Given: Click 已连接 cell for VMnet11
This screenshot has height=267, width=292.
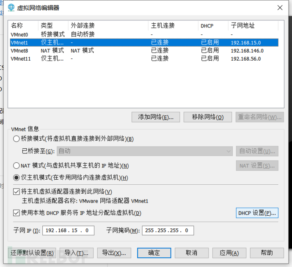Looking at the screenshot, I should click(160, 58).
